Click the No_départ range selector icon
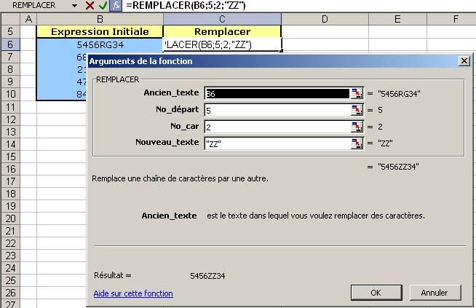Screen dimensions: 476x308 [x=357, y=110]
